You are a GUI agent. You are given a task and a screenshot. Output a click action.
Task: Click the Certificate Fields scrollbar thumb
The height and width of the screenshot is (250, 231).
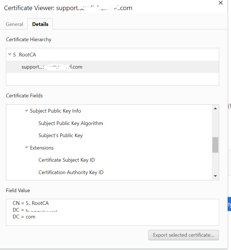coord(215,145)
